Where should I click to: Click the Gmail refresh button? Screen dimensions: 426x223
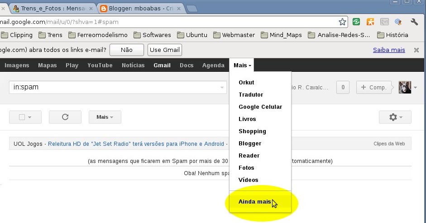[x=65, y=117]
